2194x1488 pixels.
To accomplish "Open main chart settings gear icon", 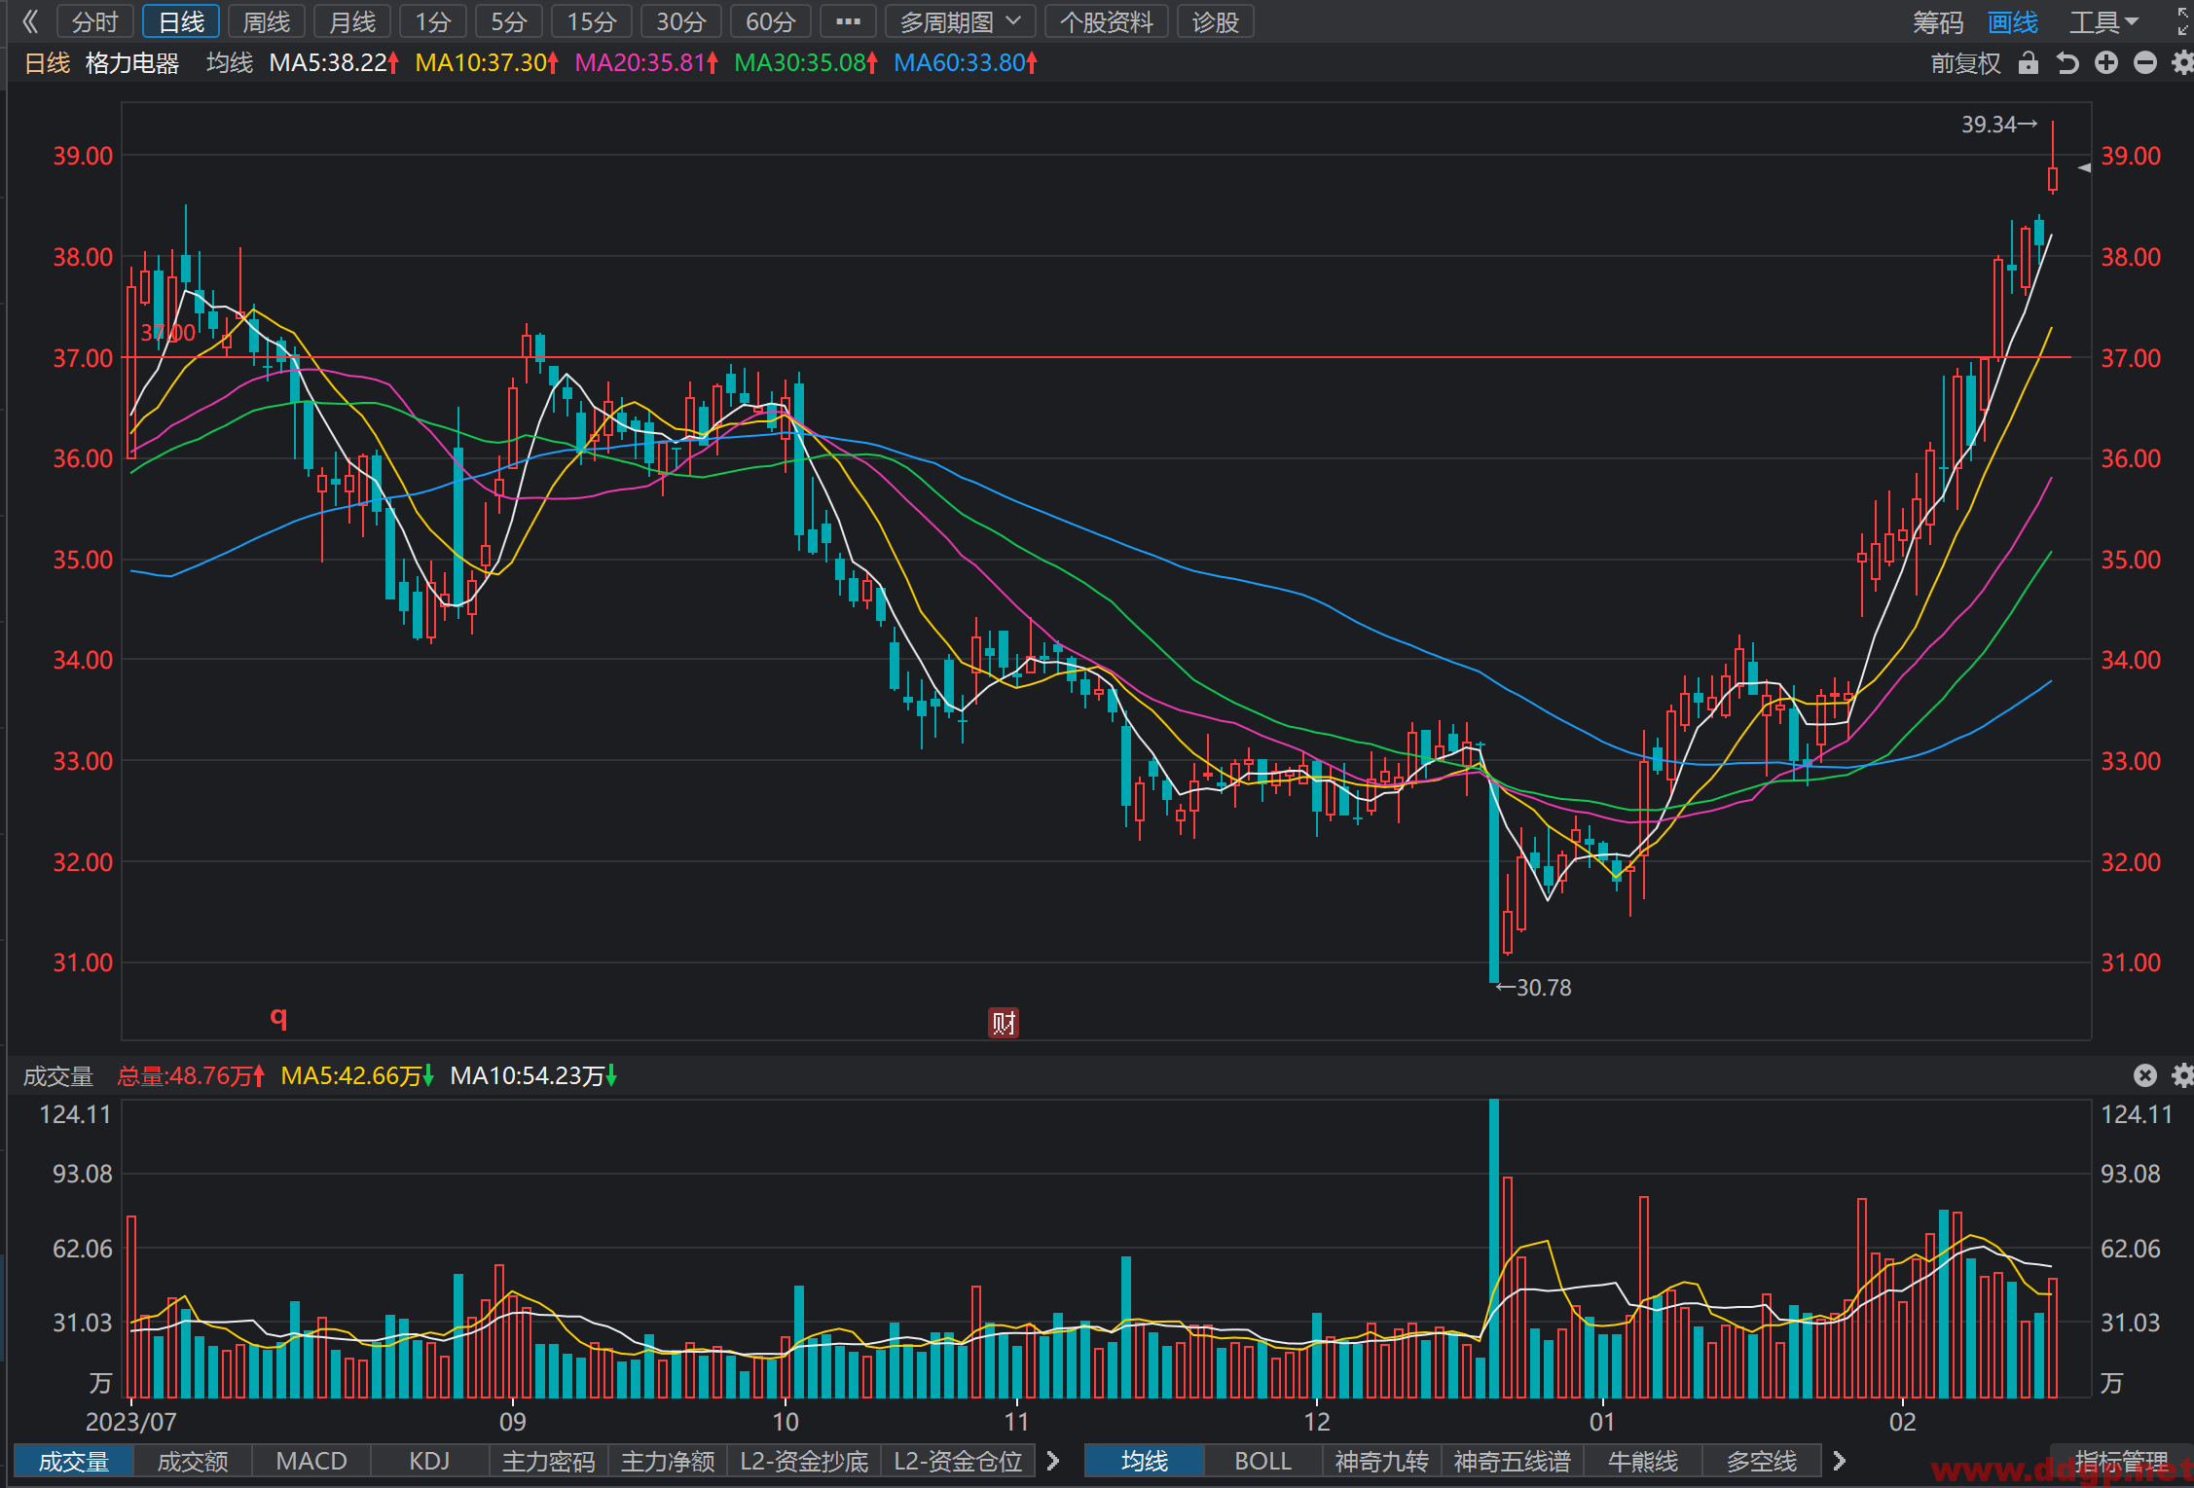I will (2183, 63).
